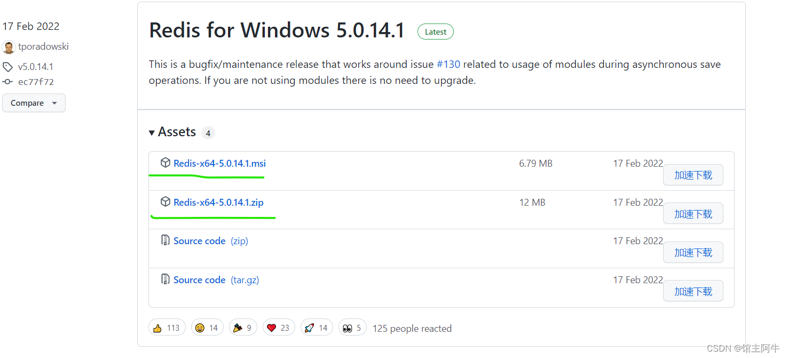Download Source code (tar.gz)
Screen dimensions: 788x358
coord(216,280)
